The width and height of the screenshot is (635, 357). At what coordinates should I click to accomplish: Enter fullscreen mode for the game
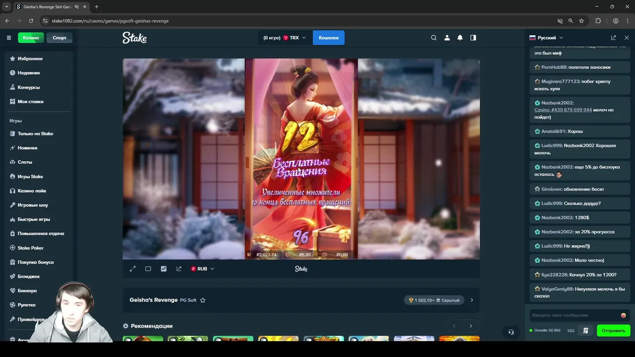[132, 269]
